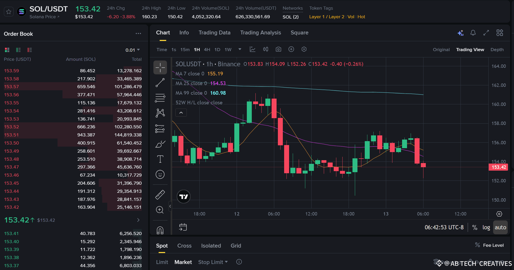This screenshot has height=270, width=514.
Task: Expand chart to fullscreen
Action: click(486, 33)
